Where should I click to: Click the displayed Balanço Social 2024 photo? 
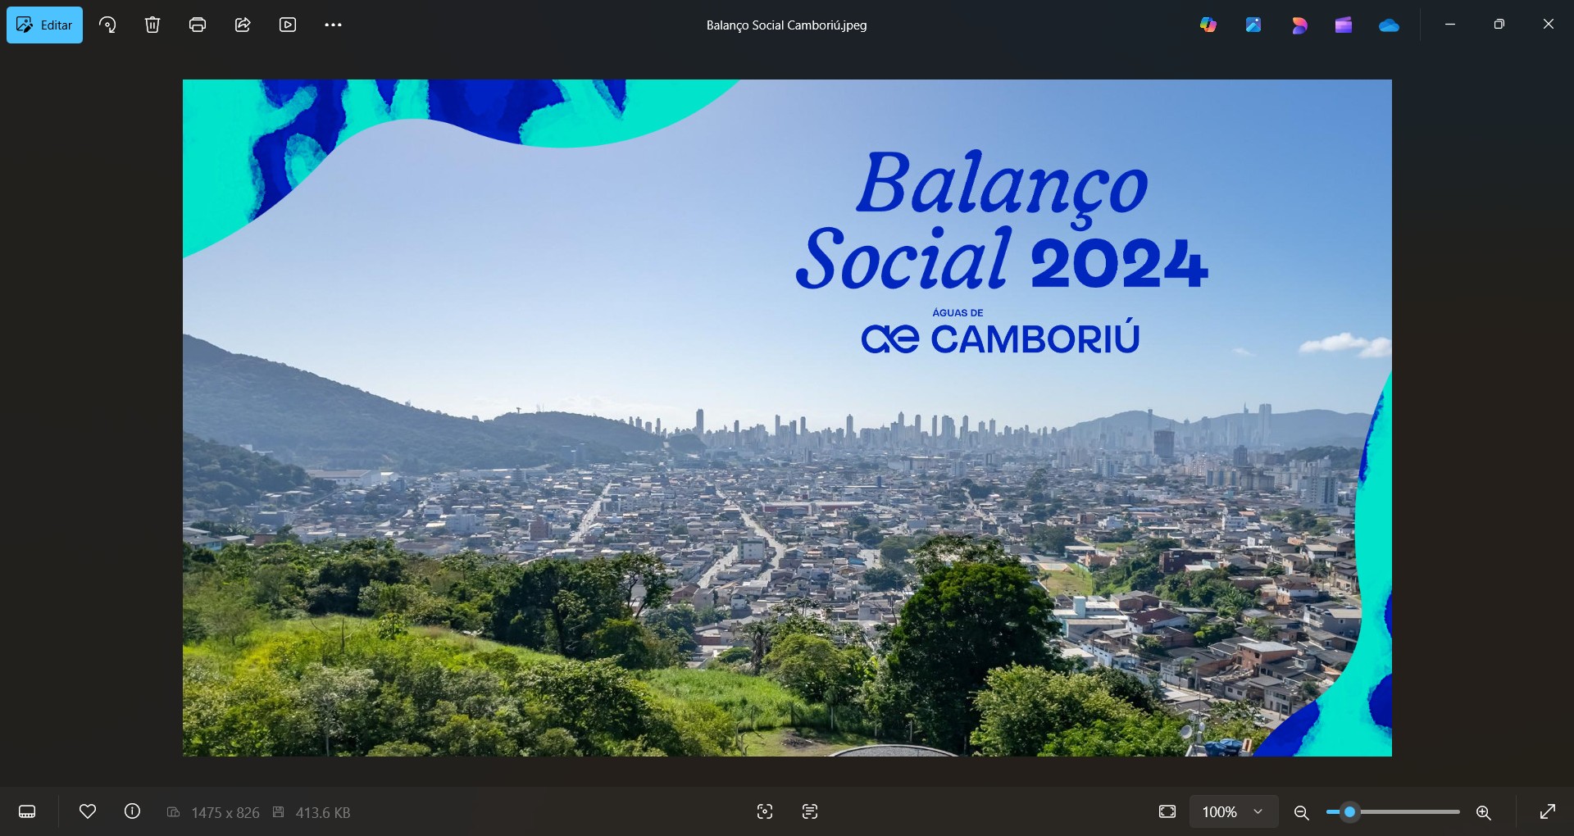click(787, 418)
